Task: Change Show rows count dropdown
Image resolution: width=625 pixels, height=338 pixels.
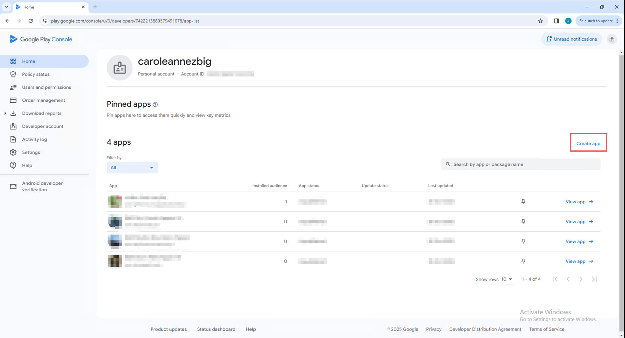Action: pos(507,279)
